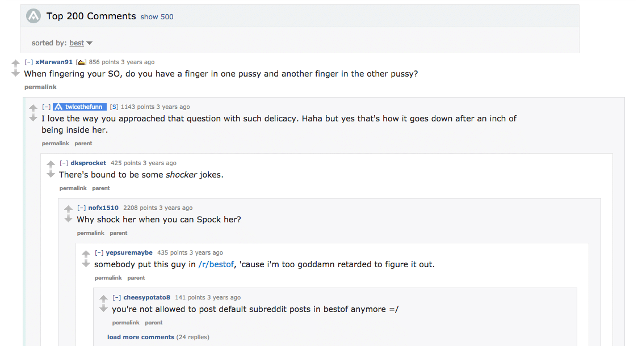Downvote yepsuremaybe's comment
The height and width of the screenshot is (346, 638).
coord(86,263)
